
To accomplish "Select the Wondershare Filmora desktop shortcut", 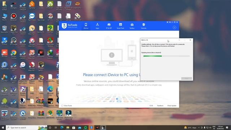I will click(x=68, y=115).
